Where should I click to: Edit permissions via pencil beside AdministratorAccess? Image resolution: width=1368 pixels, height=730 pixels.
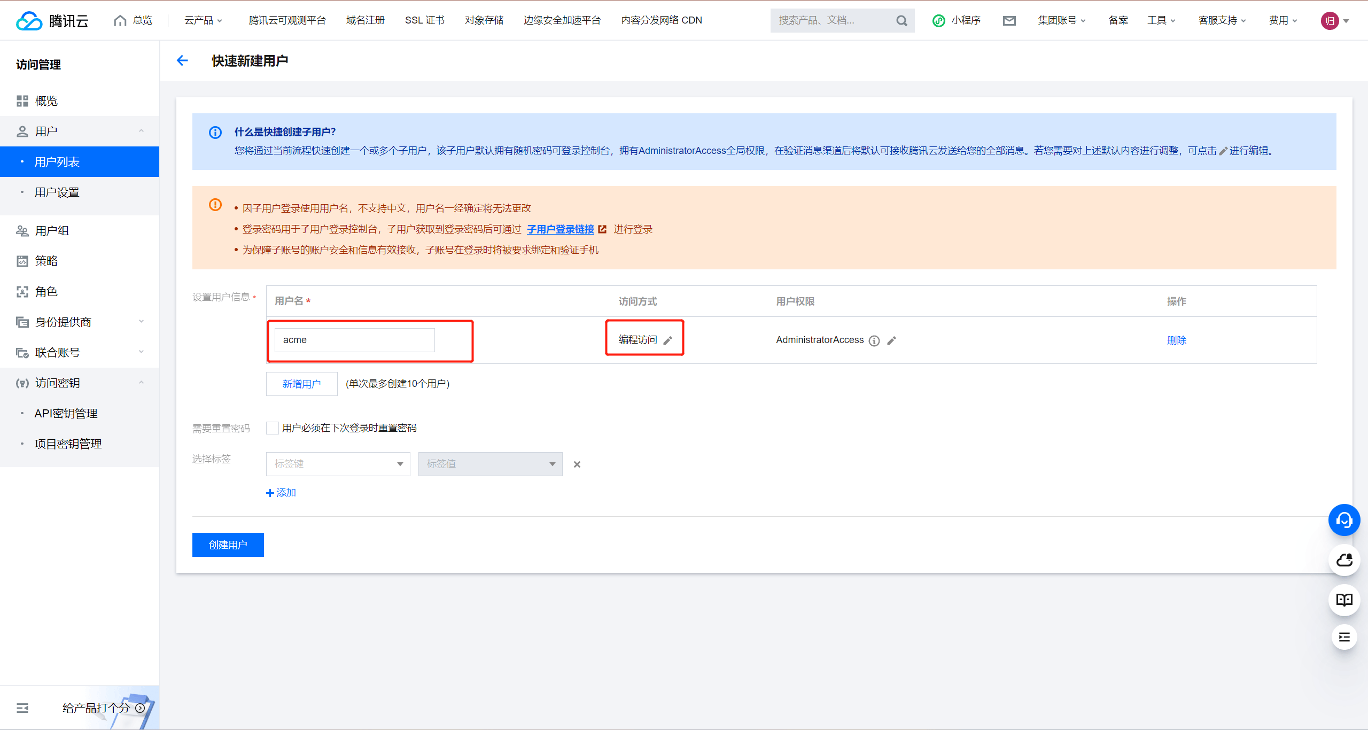(x=891, y=340)
